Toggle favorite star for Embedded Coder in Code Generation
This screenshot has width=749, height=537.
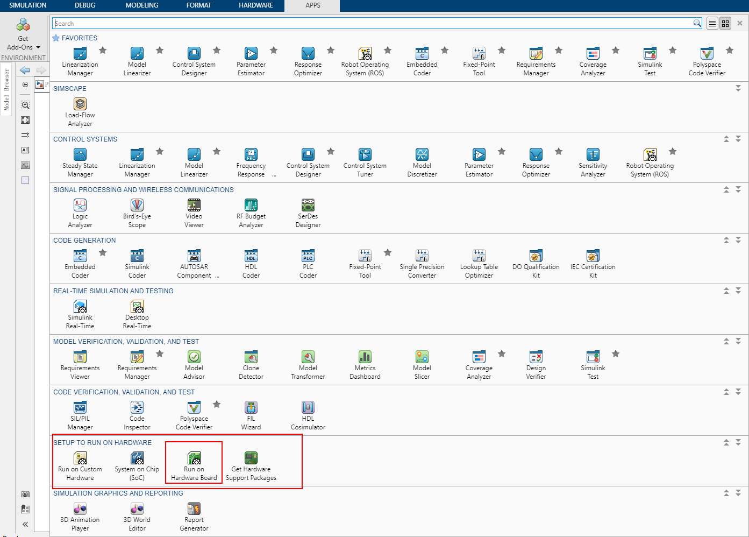(103, 253)
